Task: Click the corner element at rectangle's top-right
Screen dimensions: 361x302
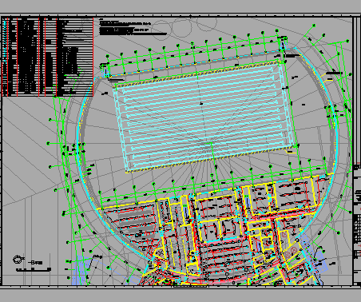Action: pyautogui.click(x=283, y=45)
